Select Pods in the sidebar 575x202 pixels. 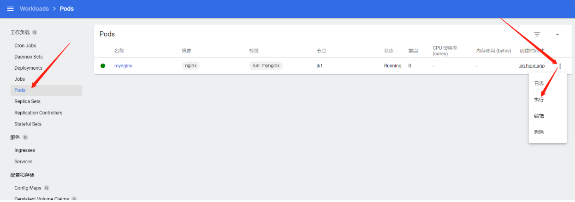click(x=46, y=90)
